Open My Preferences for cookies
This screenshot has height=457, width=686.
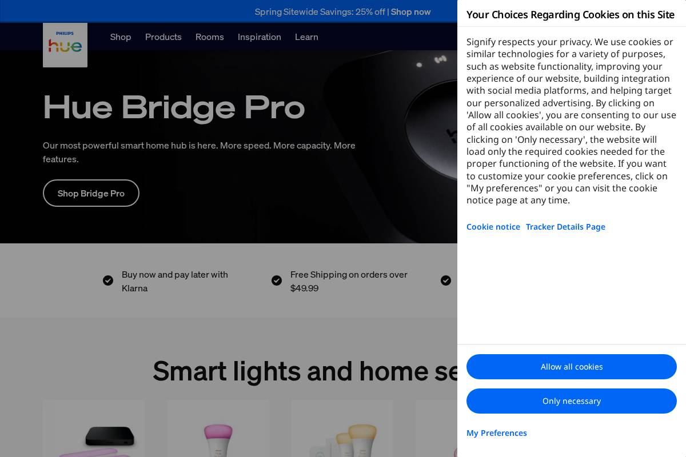click(497, 433)
